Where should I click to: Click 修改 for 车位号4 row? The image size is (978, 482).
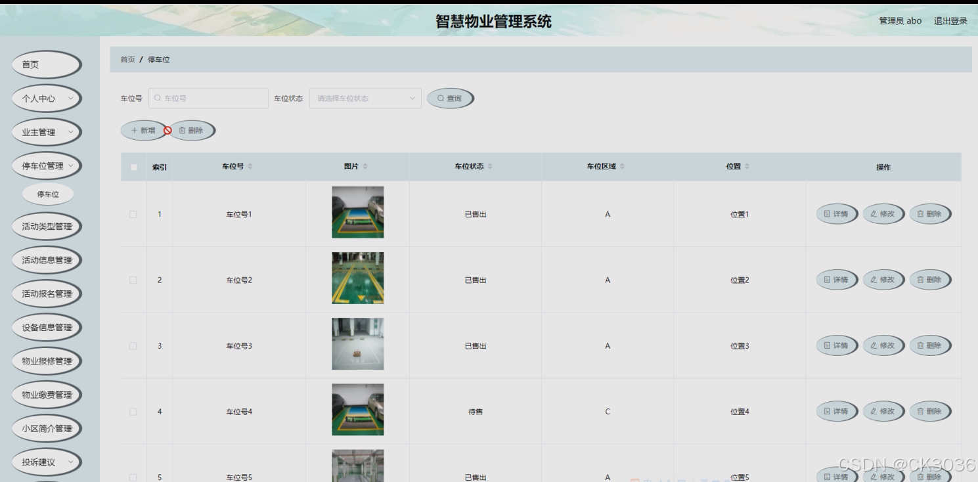pos(883,411)
